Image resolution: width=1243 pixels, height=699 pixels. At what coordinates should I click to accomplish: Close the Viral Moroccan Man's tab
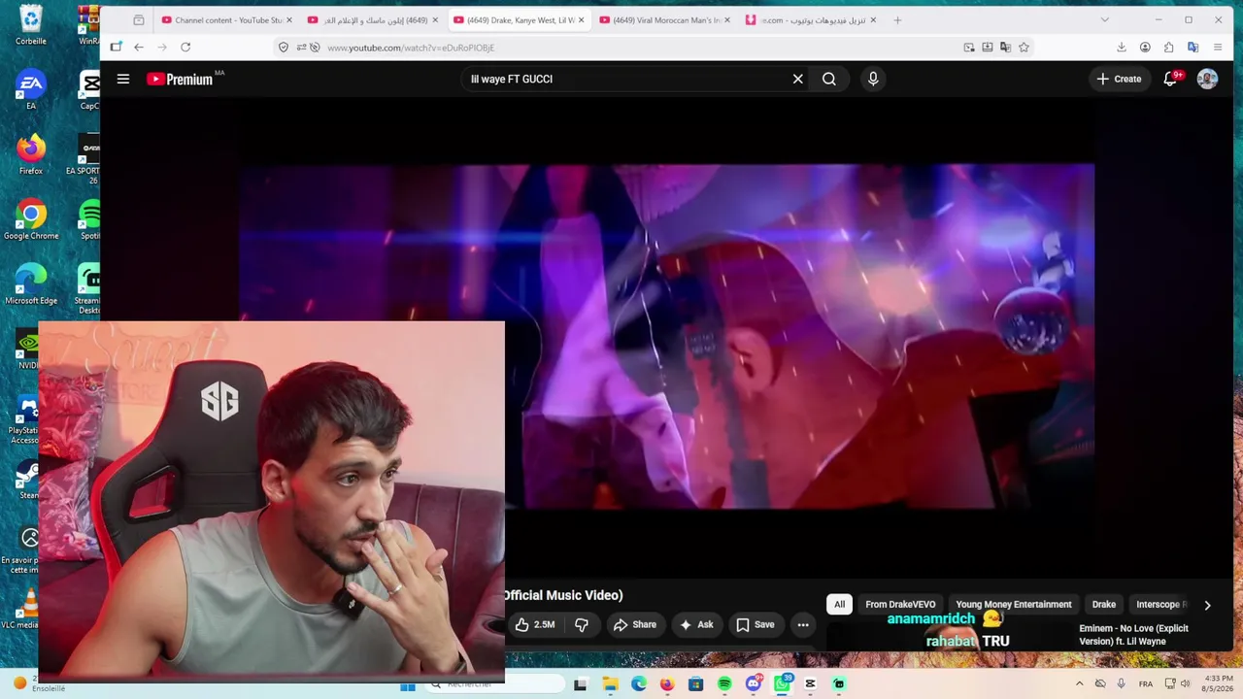click(x=727, y=20)
